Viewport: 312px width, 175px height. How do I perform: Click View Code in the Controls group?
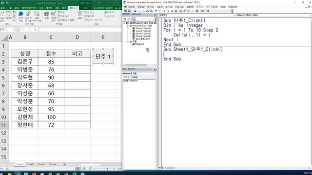(64, 16)
